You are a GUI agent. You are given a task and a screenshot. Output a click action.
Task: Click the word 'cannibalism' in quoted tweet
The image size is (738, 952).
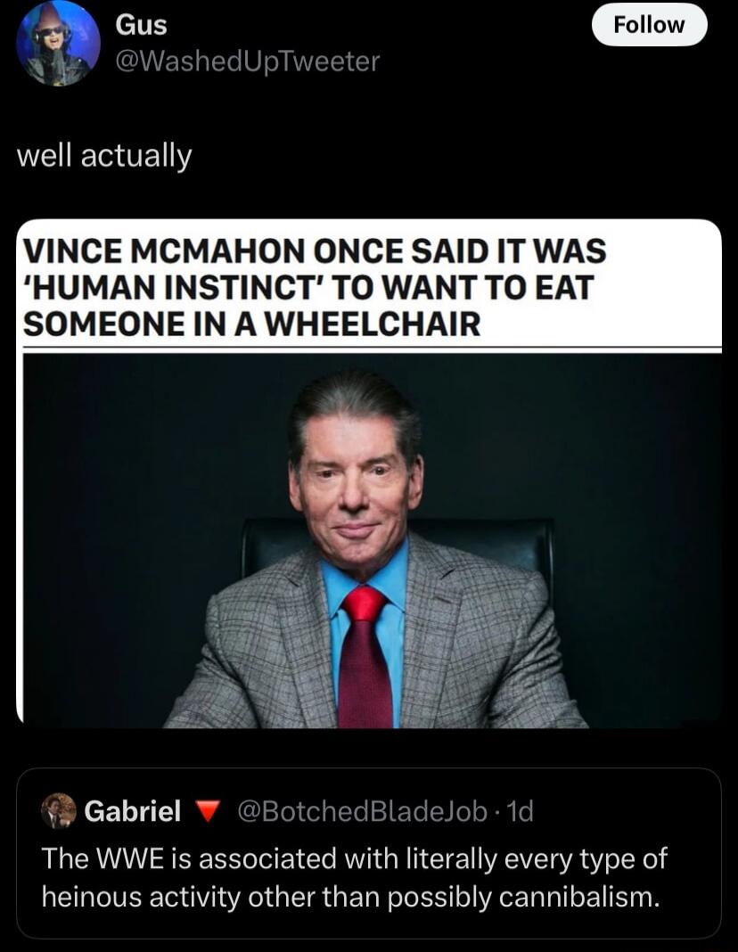[x=578, y=898]
